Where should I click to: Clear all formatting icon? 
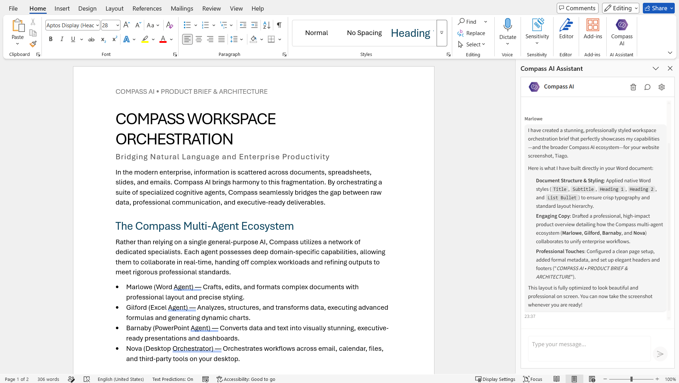pos(169,25)
